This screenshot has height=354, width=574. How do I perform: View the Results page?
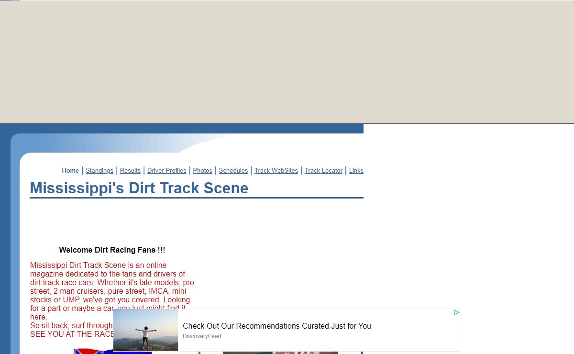pyautogui.click(x=130, y=171)
